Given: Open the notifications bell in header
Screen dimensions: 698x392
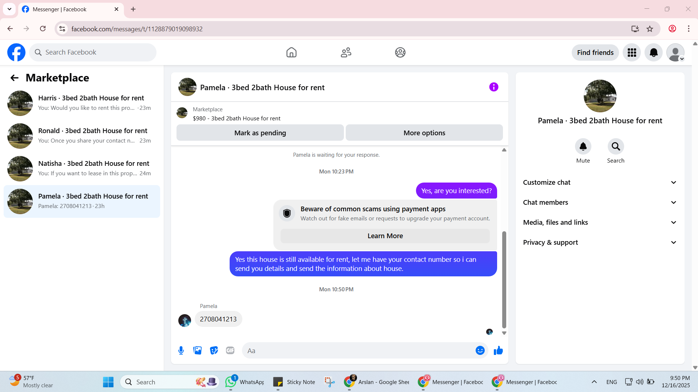Looking at the screenshot, I should point(654,53).
